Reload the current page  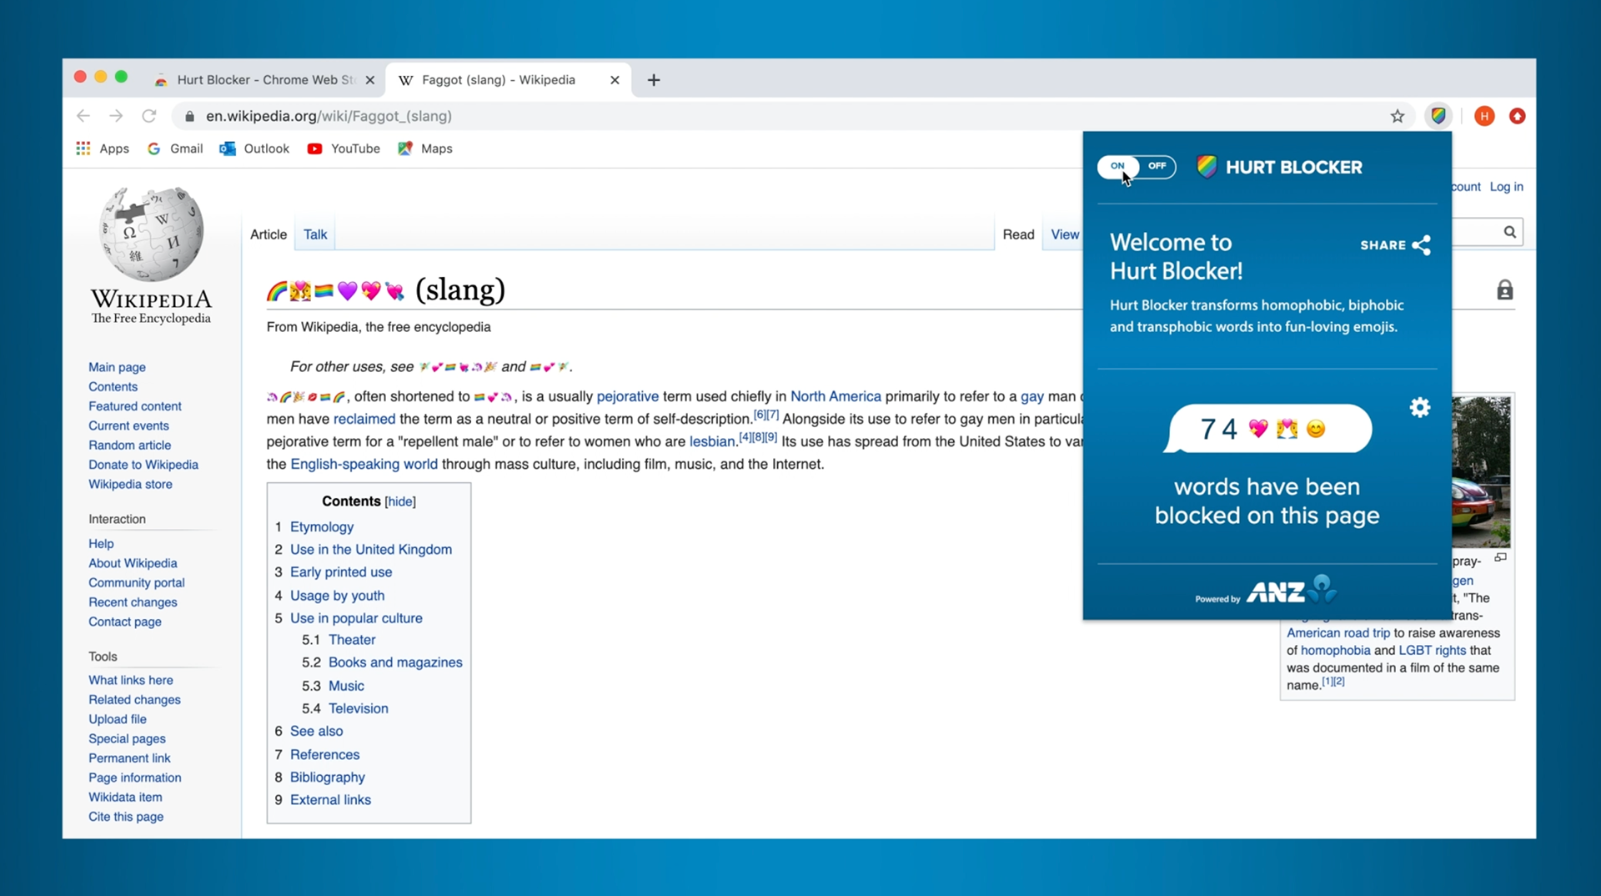pyautogui.click(x=149, y=116)
